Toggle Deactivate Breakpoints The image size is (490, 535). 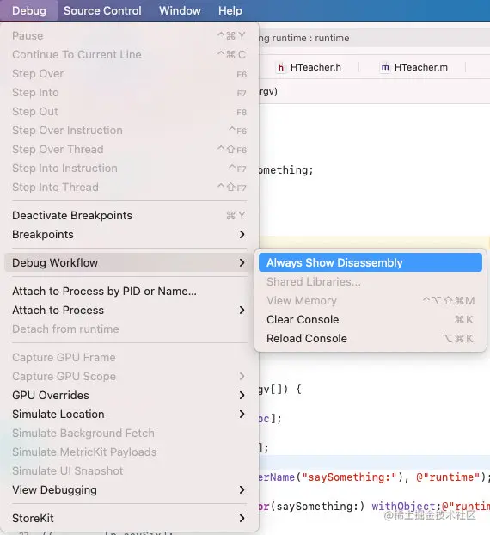(x=129, y=216)
